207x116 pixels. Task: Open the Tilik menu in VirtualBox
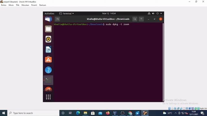click(17, 5)
